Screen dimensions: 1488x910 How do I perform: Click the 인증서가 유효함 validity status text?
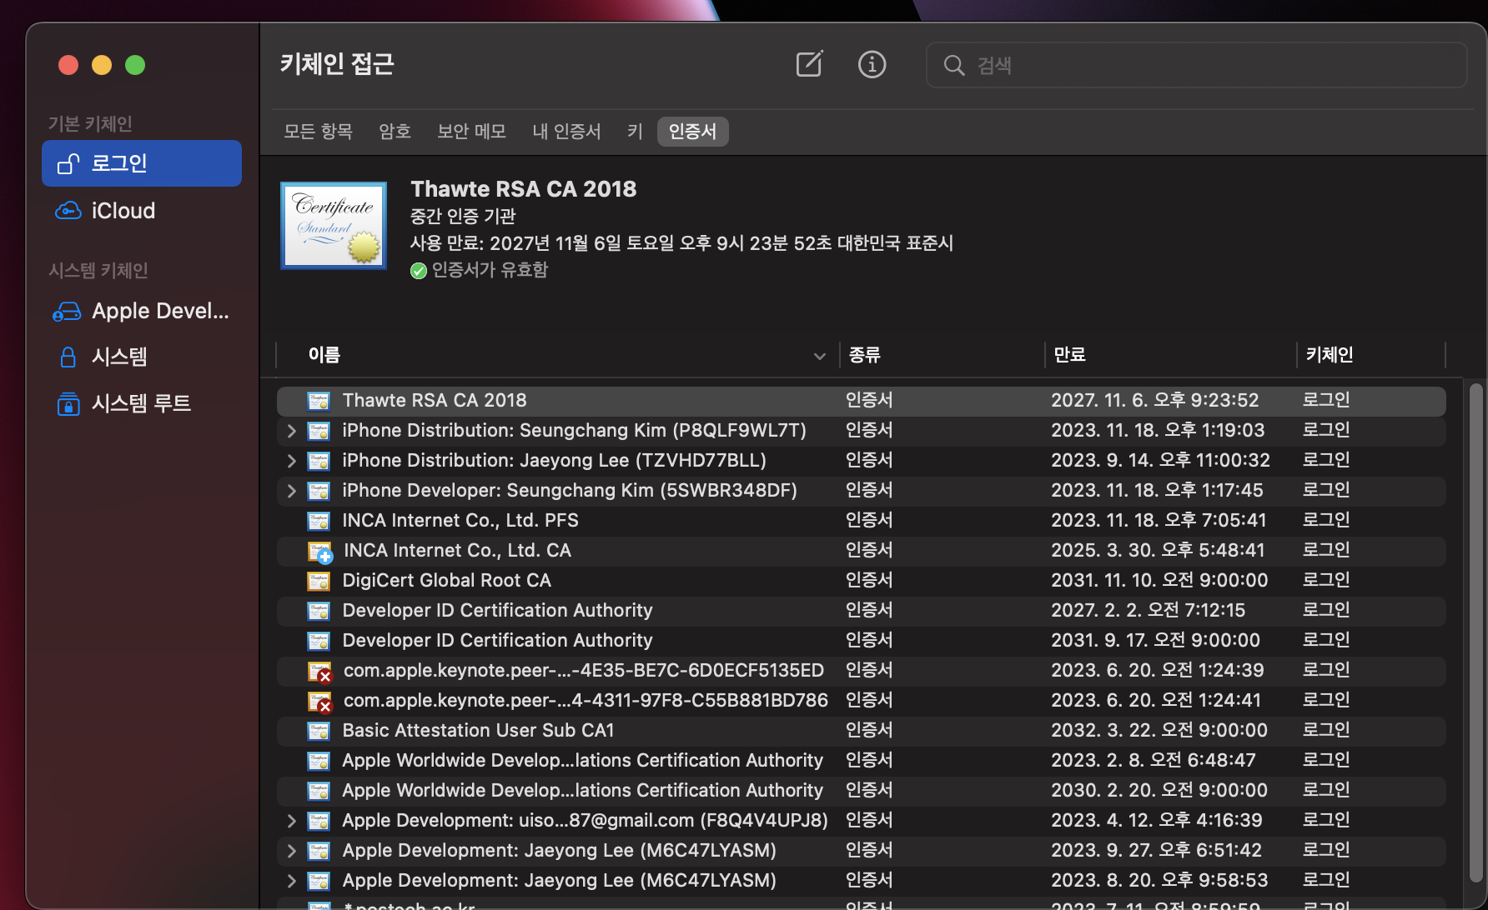point(490,270)
